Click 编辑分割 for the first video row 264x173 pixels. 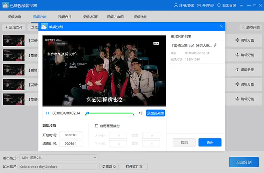[245, 40]
